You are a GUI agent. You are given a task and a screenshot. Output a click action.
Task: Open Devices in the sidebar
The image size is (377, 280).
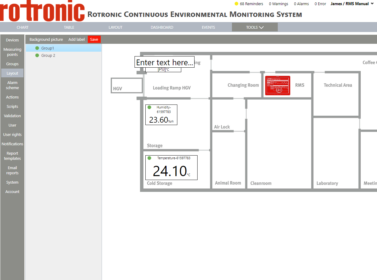(x=12, y=40)
